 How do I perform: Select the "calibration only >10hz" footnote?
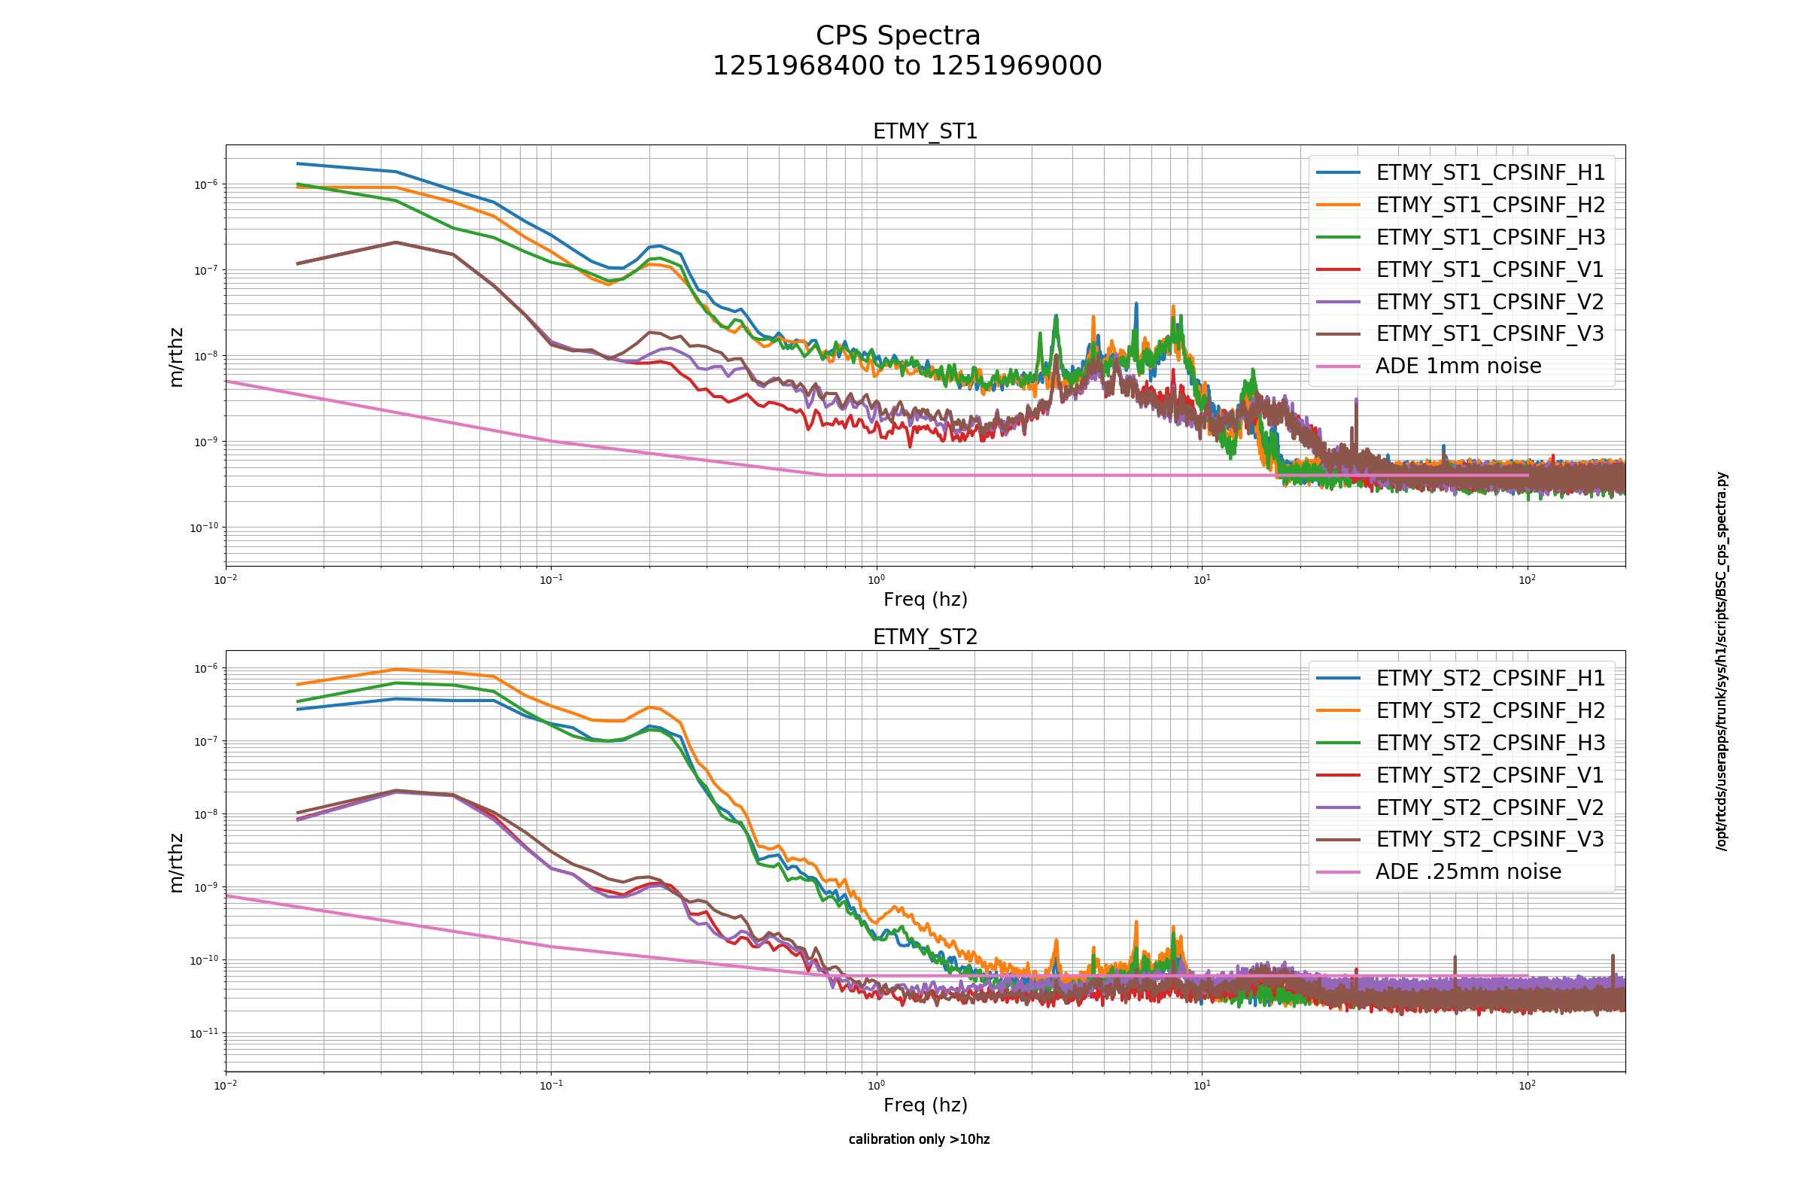coord(919,1139)
